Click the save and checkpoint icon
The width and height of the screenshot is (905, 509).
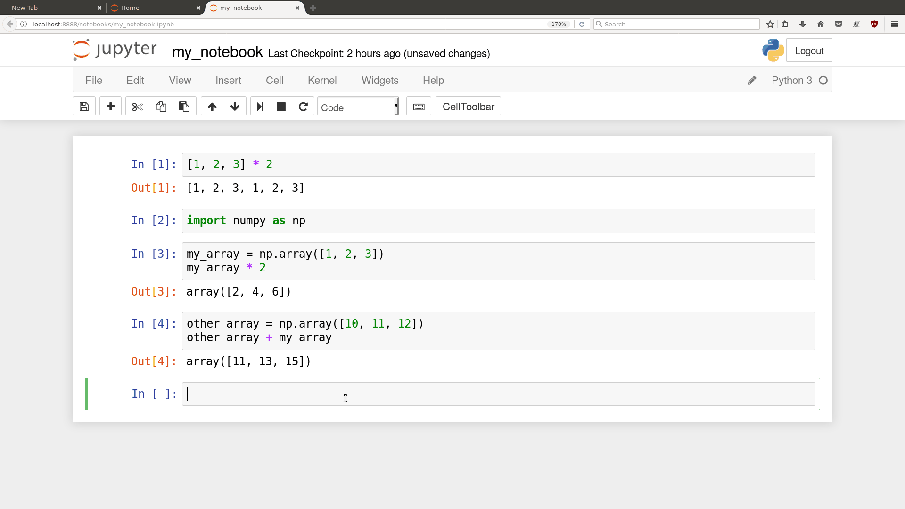pos(84,107)
